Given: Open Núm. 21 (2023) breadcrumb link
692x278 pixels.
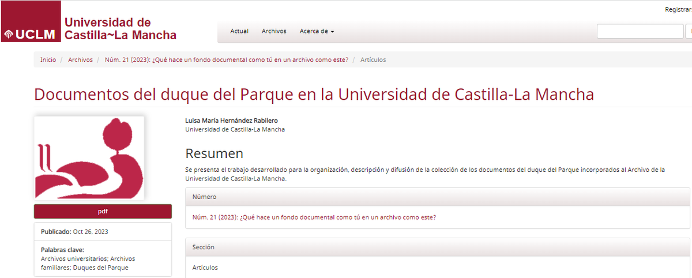Looking at the screenshot, I should (x=226, y=59).
